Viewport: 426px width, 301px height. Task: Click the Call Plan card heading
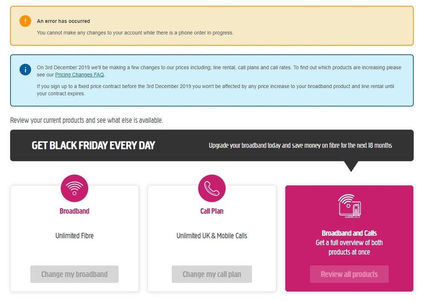[212, 211]
